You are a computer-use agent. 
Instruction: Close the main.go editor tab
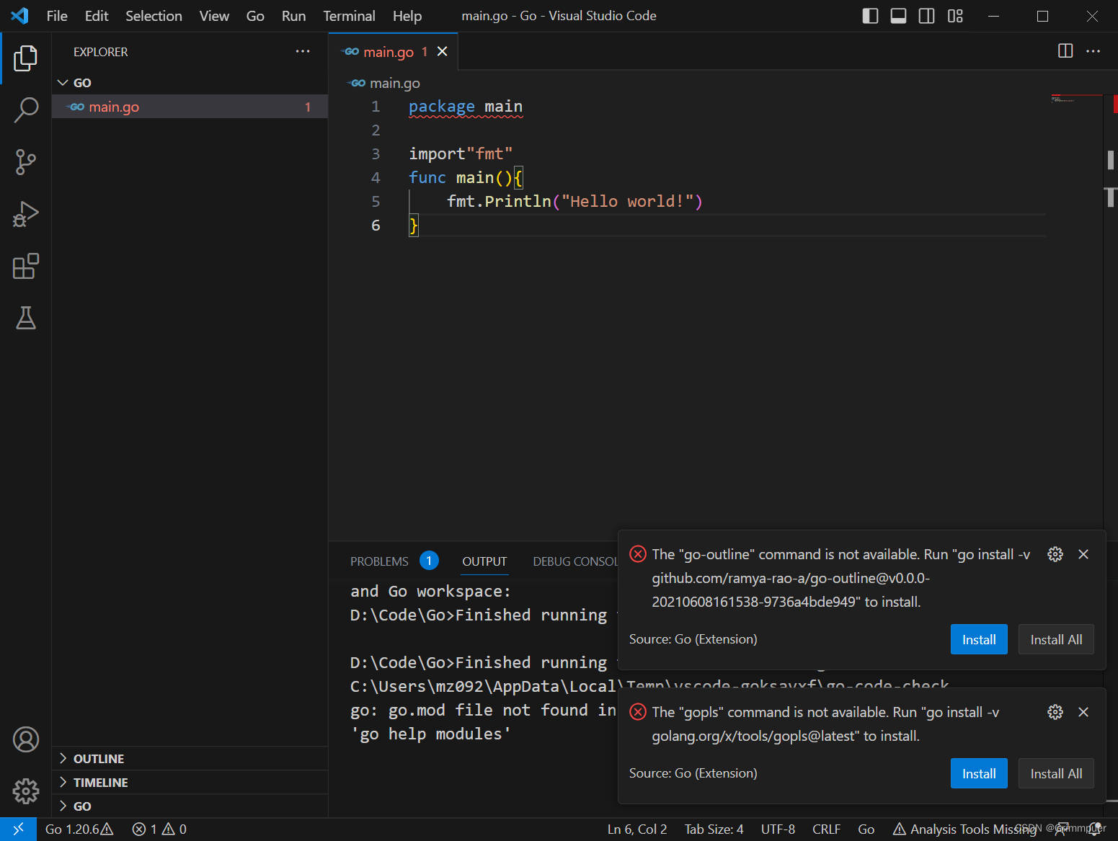[x=443, y=51]
